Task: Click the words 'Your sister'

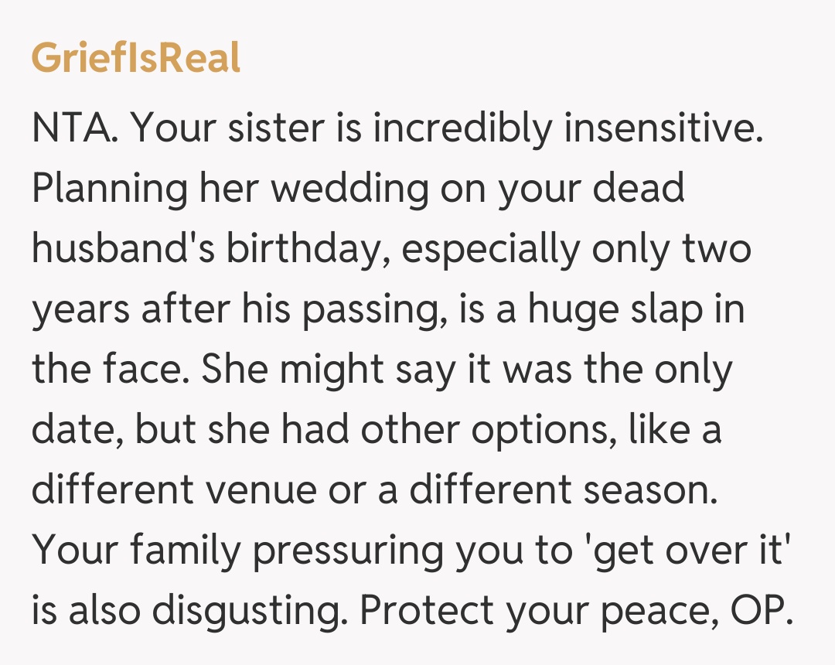Action: (x=225, y=129)
